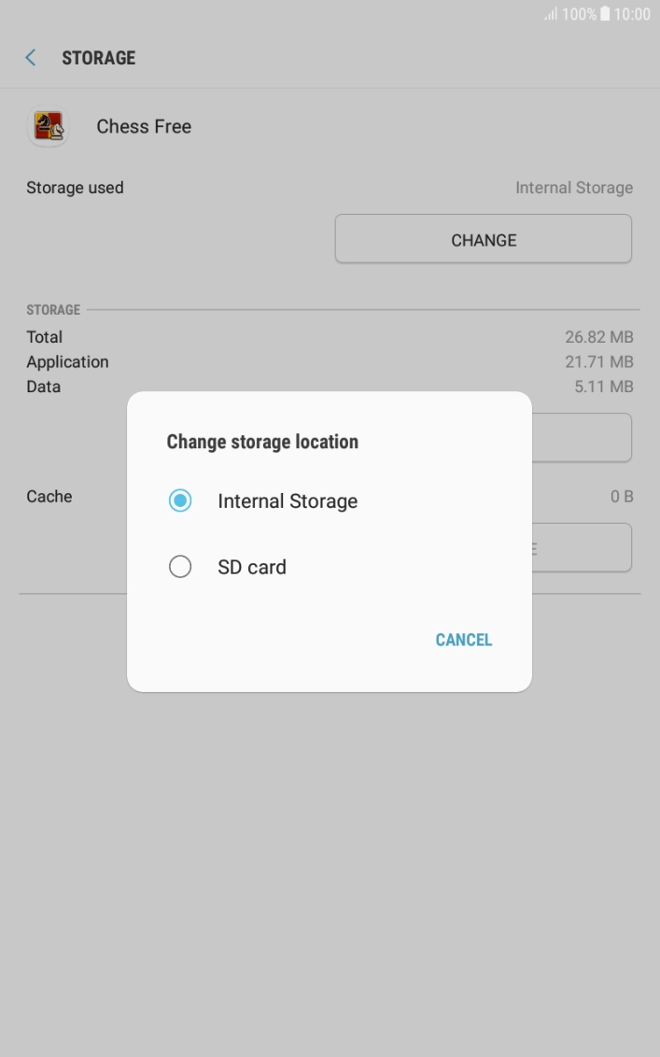This screenshot has width=660, height=1057.
Task: Tap the Storage used label
Action: coord(75,188)
